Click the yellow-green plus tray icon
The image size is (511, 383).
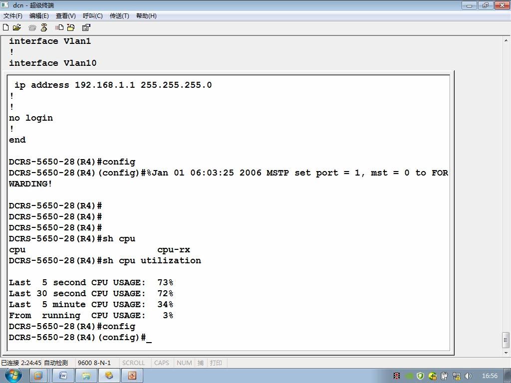[x=433, y=376]
